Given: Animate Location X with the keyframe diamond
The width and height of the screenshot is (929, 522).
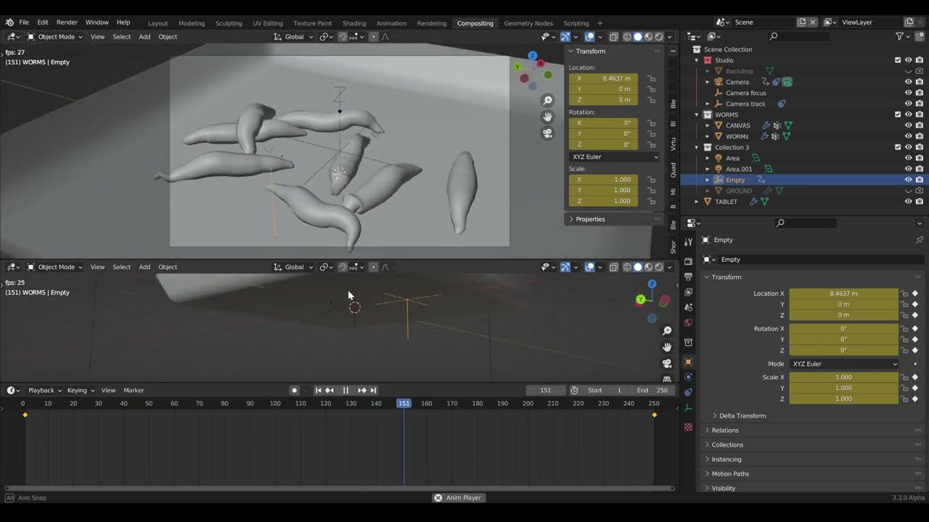Looking at the screenshot, I should click(x=914, y=294).
